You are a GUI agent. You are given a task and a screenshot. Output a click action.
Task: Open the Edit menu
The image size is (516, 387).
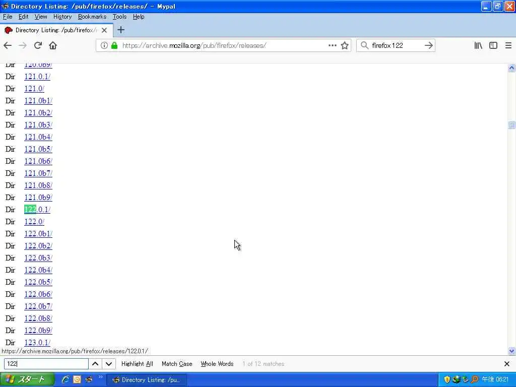point(23,17)
